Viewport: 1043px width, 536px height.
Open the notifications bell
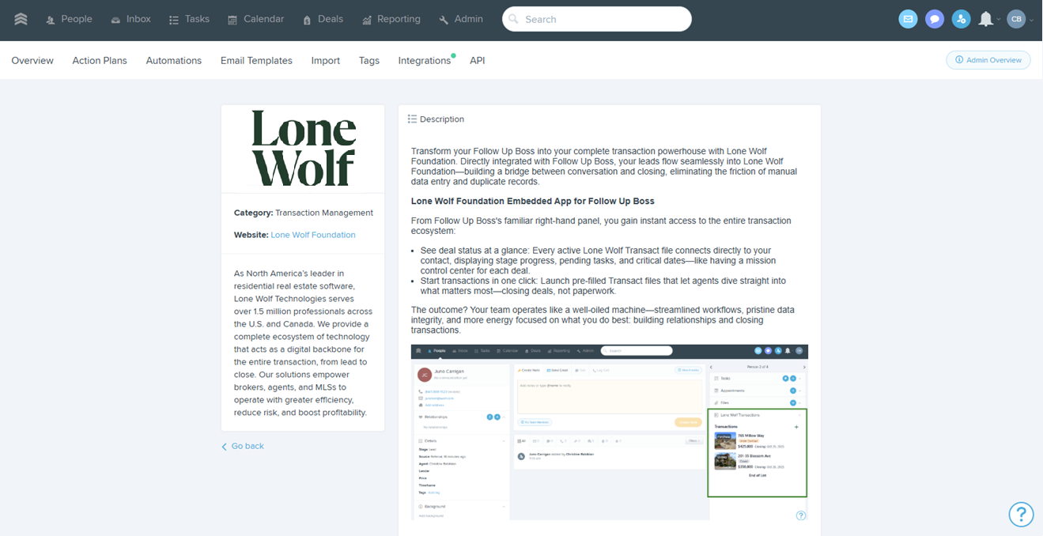[x=985, y=19]
